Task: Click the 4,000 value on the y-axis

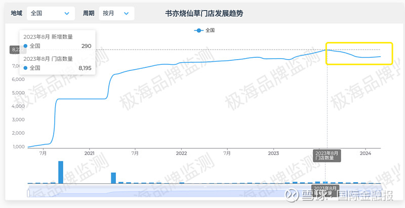Action: tap(19, 106)
